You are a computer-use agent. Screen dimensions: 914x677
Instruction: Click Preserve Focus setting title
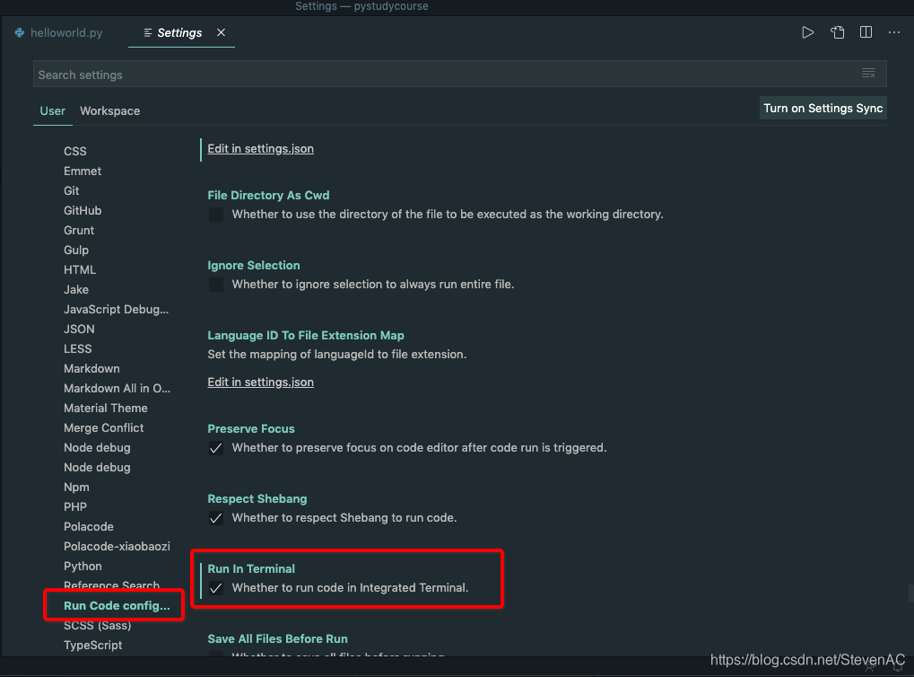point(250,429)
